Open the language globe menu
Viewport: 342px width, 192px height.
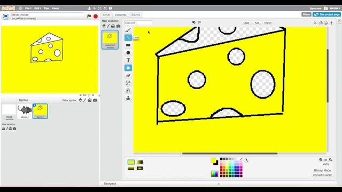pos(20,9)
